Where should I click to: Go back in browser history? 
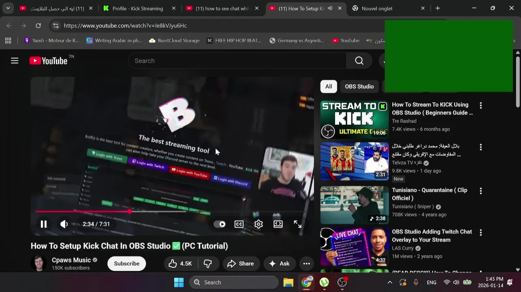pyautogui.click(x=9, y=26)
